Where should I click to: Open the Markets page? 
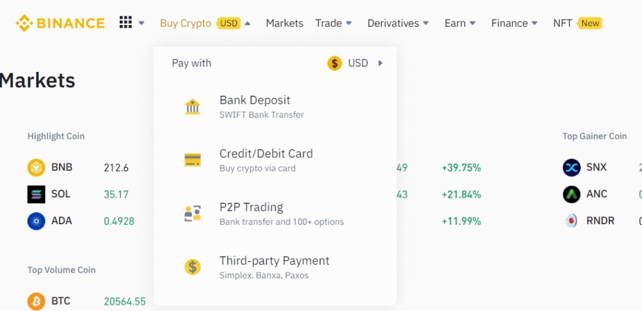284,24
